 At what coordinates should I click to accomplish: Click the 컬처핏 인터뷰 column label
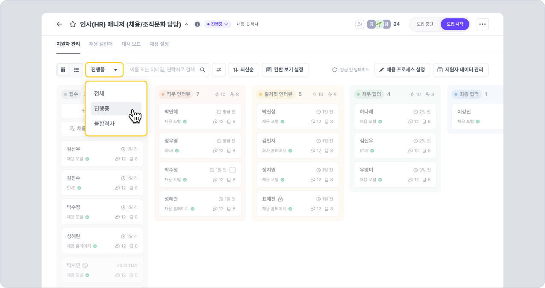coord(276,94)
